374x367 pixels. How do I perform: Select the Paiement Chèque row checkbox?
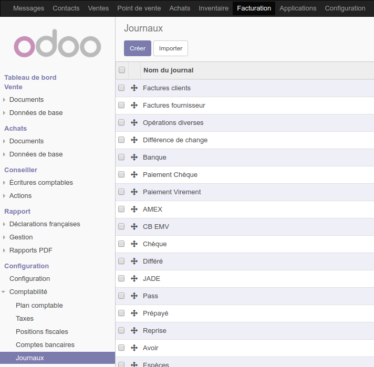[121, 175]
